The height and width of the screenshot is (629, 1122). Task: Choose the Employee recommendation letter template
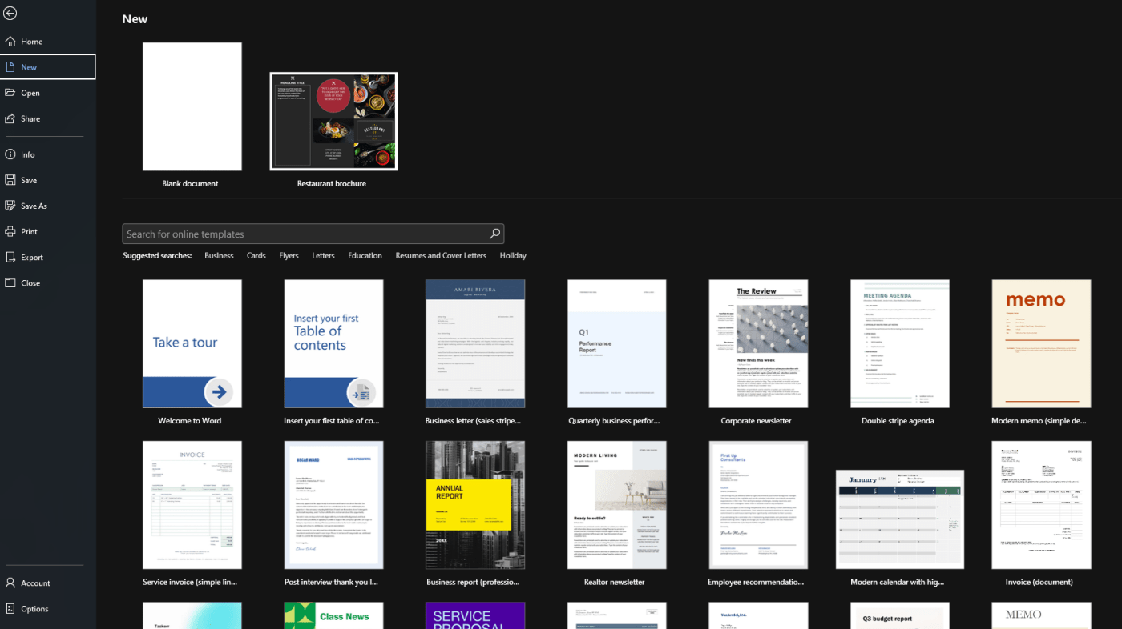tap(758, 505)
